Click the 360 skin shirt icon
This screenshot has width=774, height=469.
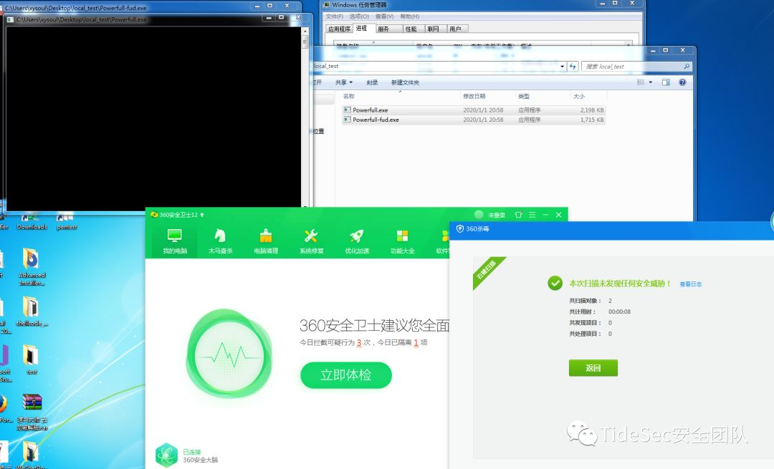tap(518, 215)
